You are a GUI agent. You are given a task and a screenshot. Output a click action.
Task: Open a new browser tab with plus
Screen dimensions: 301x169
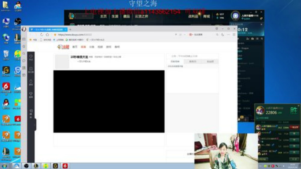pos(70,29)
